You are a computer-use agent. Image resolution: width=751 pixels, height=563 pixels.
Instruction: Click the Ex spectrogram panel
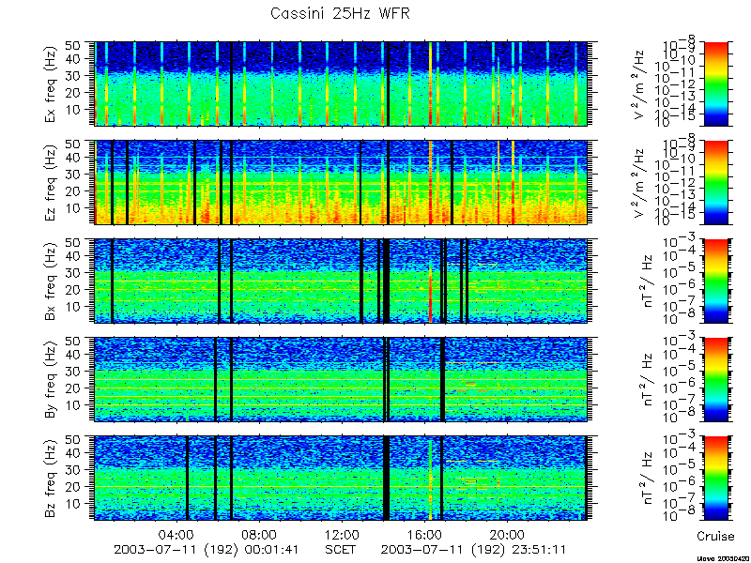pos(341,84)
